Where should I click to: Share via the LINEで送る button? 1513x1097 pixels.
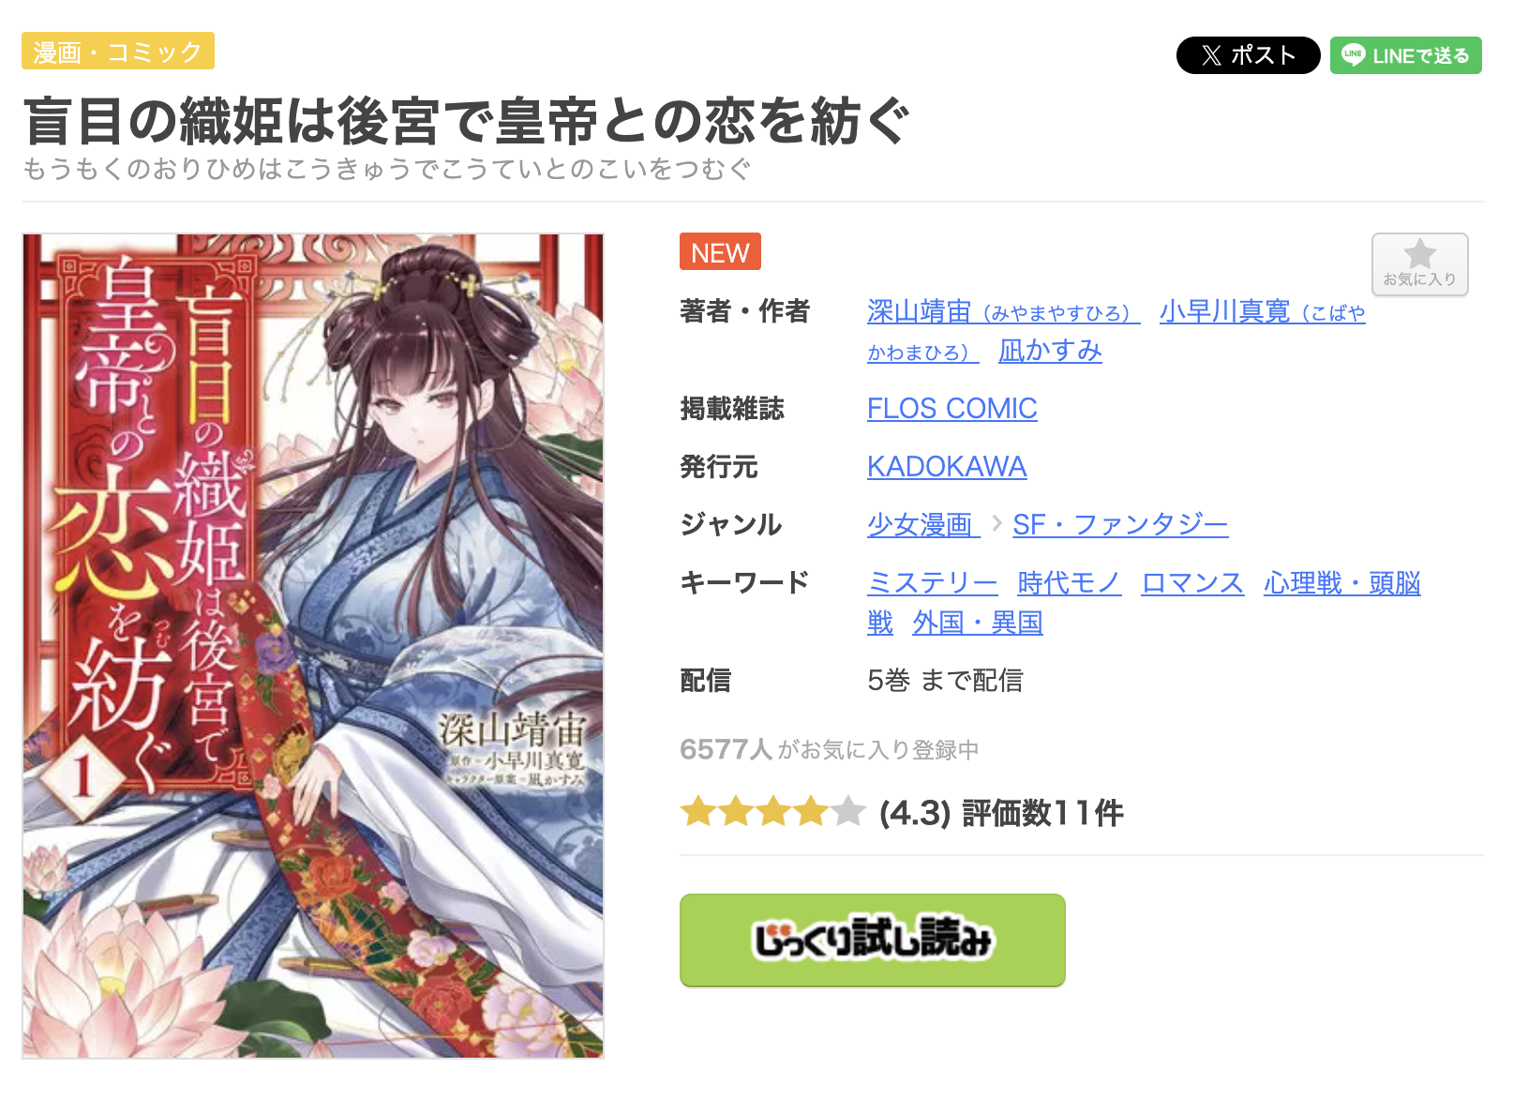1405,55
